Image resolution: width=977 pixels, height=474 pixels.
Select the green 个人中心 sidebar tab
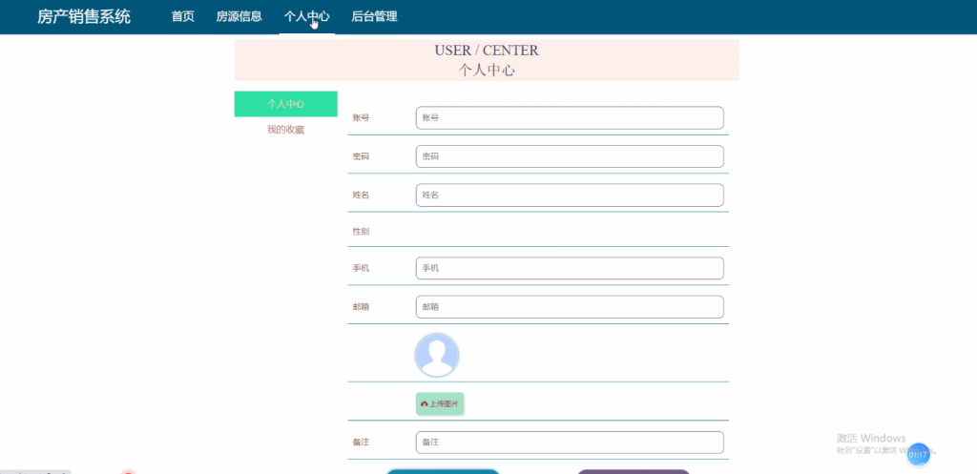pos(285,104)
